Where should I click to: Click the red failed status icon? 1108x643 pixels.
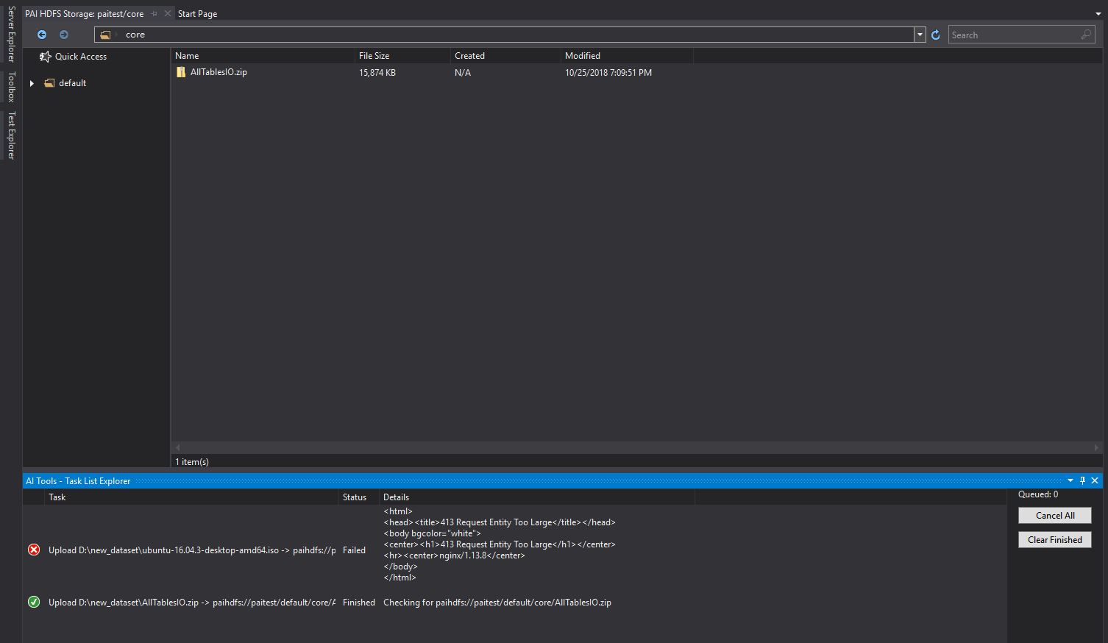(34, 550)
